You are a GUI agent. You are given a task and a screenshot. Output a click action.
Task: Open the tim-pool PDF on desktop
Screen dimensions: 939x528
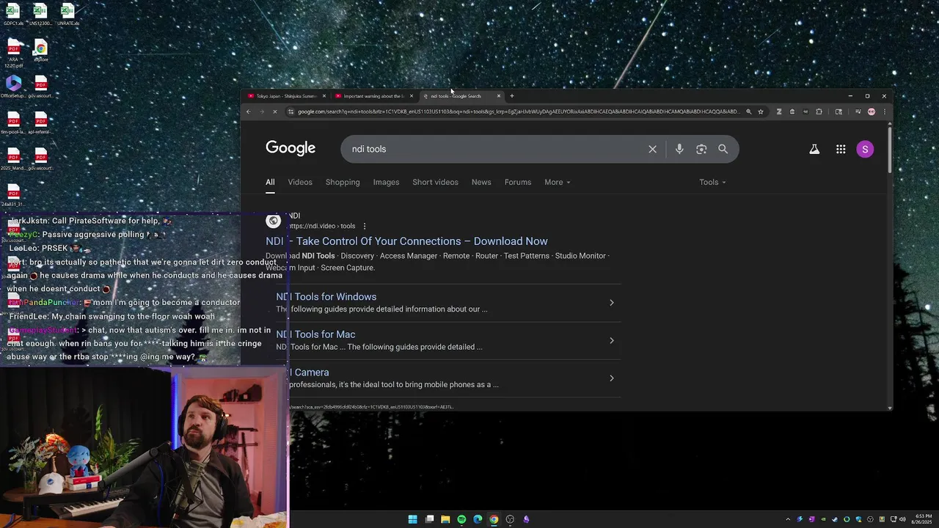tap(13, 122)
